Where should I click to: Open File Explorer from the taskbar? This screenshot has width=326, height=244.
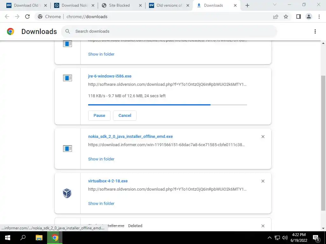click(39, 238)
